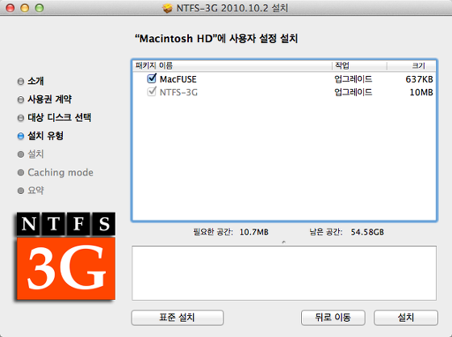Click the 표준 설치 button
This screenshot has width=452, height=337.
pos(178,318)
